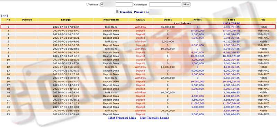Screen dimensions: 277x128
Task: Click the Keterangan input field
Action: tap(165, 4)
